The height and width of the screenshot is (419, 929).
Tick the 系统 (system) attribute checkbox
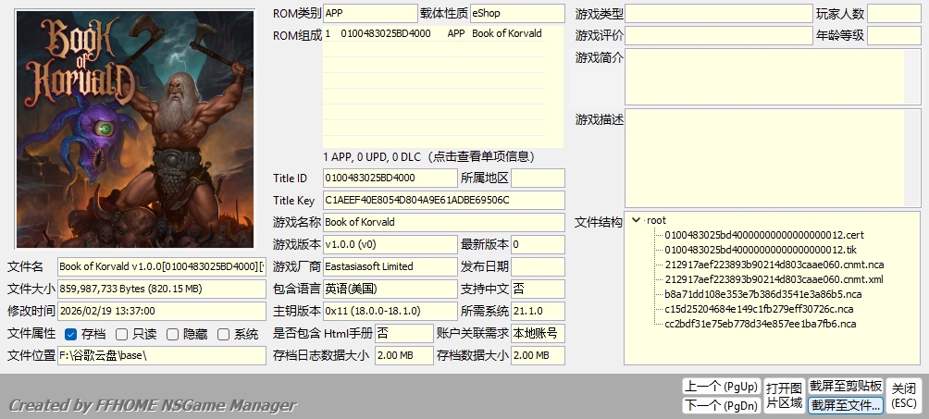coord(223,334)
